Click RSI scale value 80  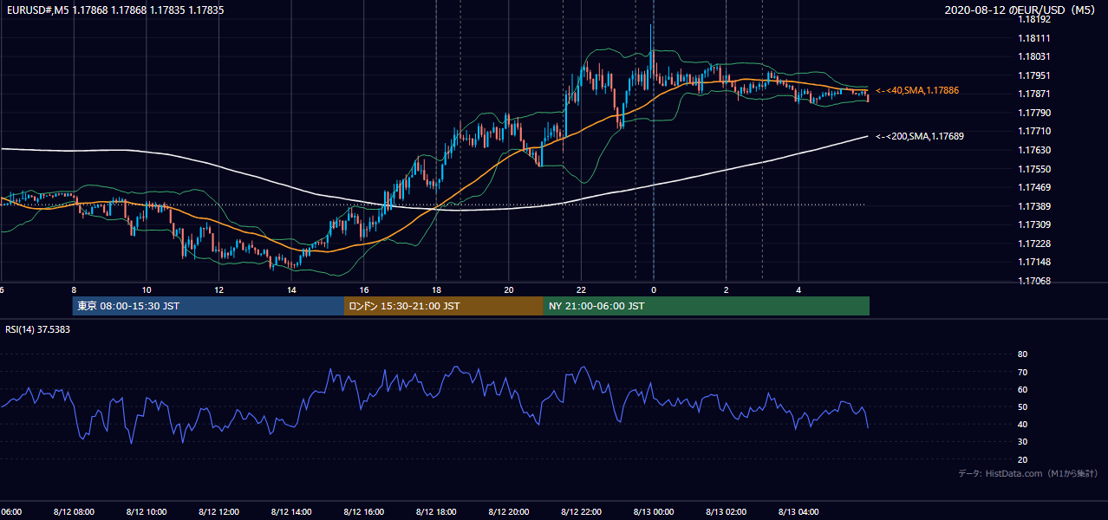(1022, 354)
